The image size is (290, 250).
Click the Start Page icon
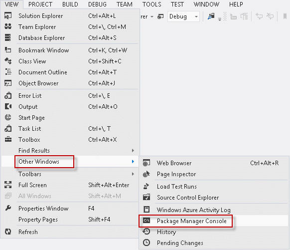[x=8, y=117]
